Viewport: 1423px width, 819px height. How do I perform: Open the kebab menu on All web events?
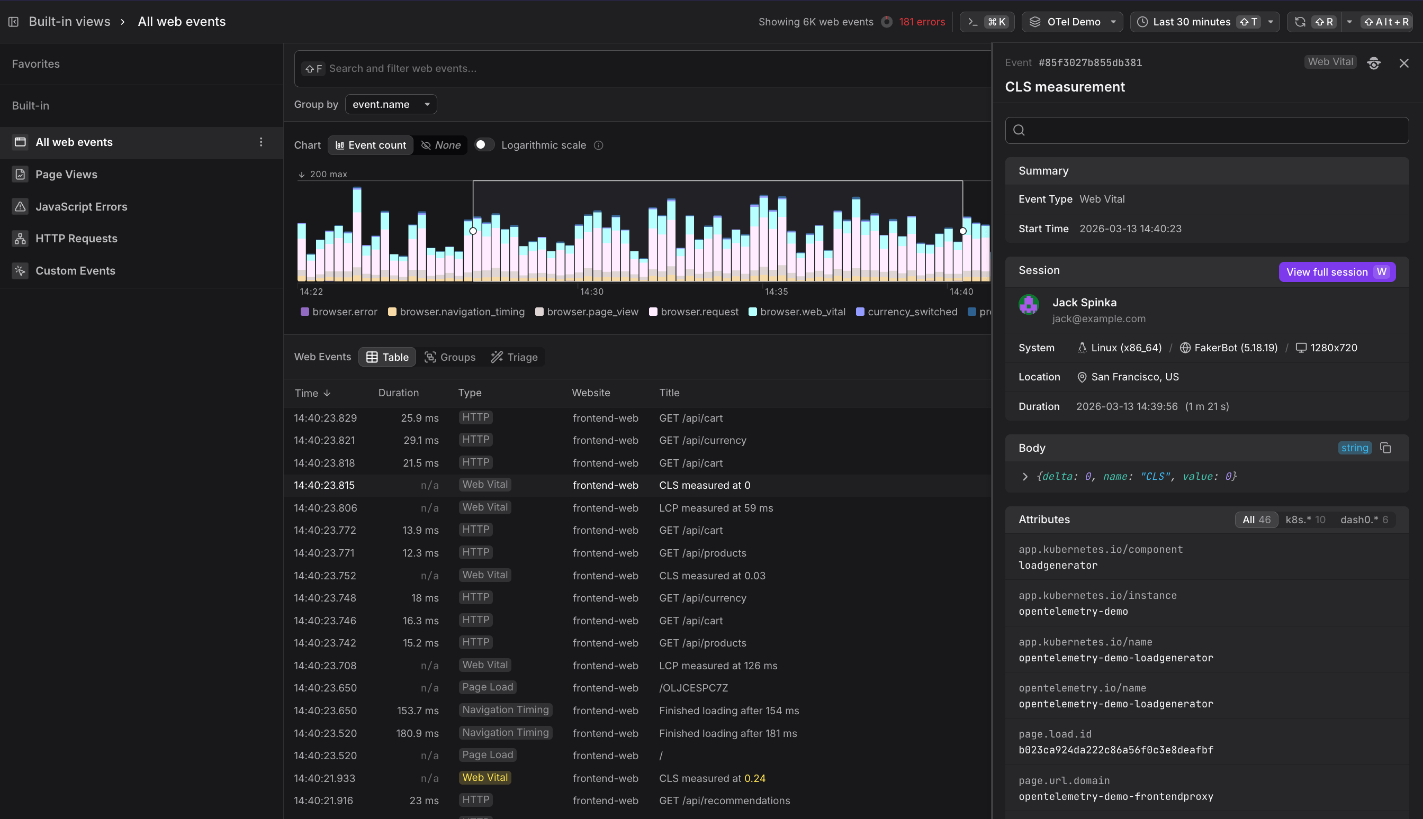(x=260, y=142)
